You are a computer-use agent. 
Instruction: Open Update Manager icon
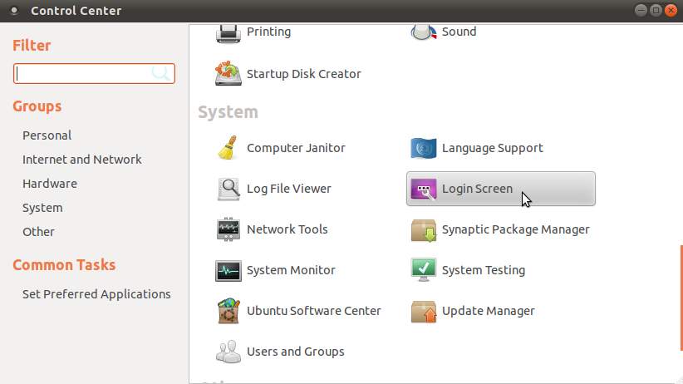pyautogui.click(x=423, y=311)
